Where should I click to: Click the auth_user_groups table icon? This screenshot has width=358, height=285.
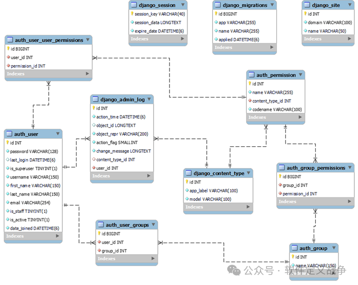click(x=100, y=225)
